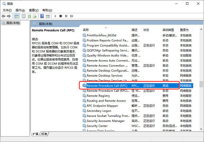The width and height of the screenshot is (204, 142).
Task: Click the Pause service icon
Action: point(66,16)
